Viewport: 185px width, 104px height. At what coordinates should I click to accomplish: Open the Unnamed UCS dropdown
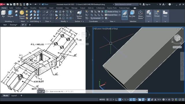(97, 18)
